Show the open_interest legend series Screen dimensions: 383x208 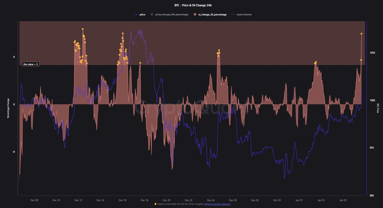point(244,15)
